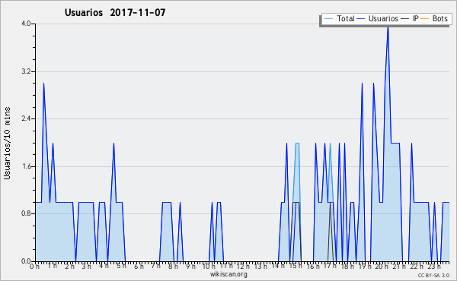
Task: Click the '12 h' x-axis label
Action: 242,266
